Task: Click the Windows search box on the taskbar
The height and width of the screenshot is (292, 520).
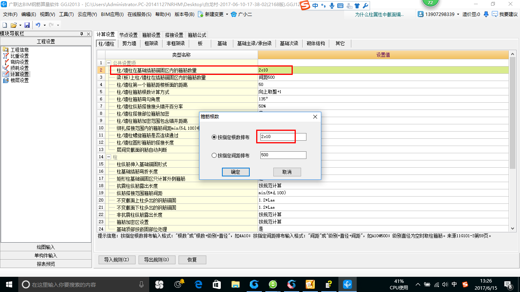Action: pyautogui.click(x=83, y=284)
